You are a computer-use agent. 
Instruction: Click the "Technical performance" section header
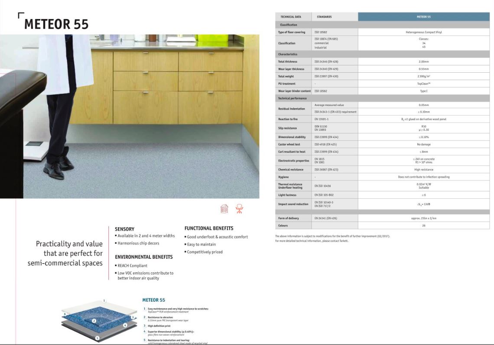(292, 98)
